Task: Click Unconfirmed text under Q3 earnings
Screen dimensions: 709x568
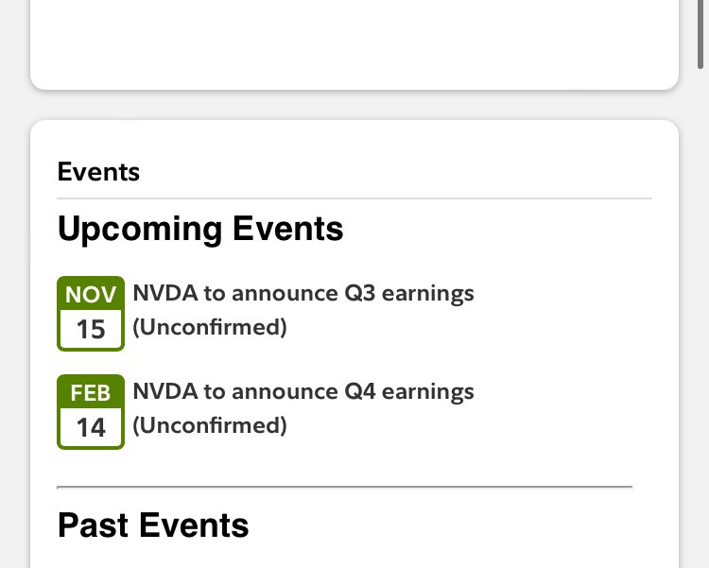Action: (210, 327)
